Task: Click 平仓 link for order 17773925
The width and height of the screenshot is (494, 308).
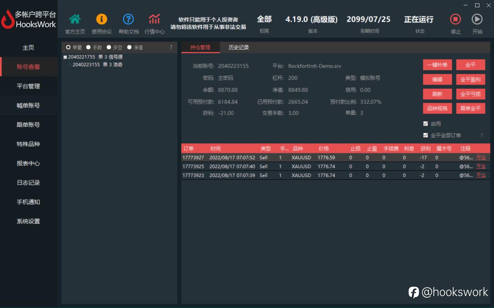Action: tap(481, 166)
